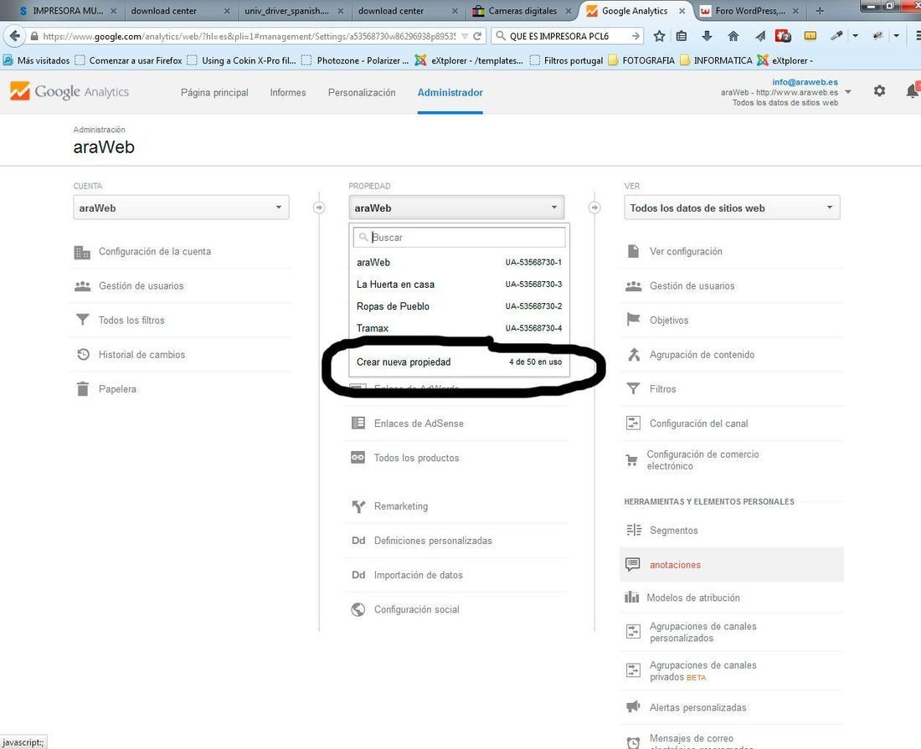Click the arrow connector between Propiedad and Ver
Screen dimensions: 921x749
click(594, 208)
